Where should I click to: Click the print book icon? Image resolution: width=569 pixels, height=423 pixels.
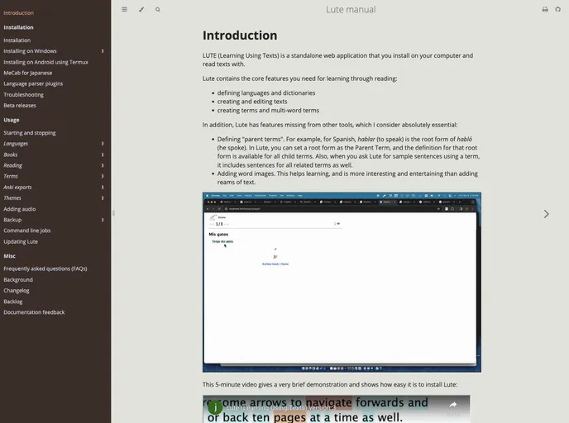544,10
